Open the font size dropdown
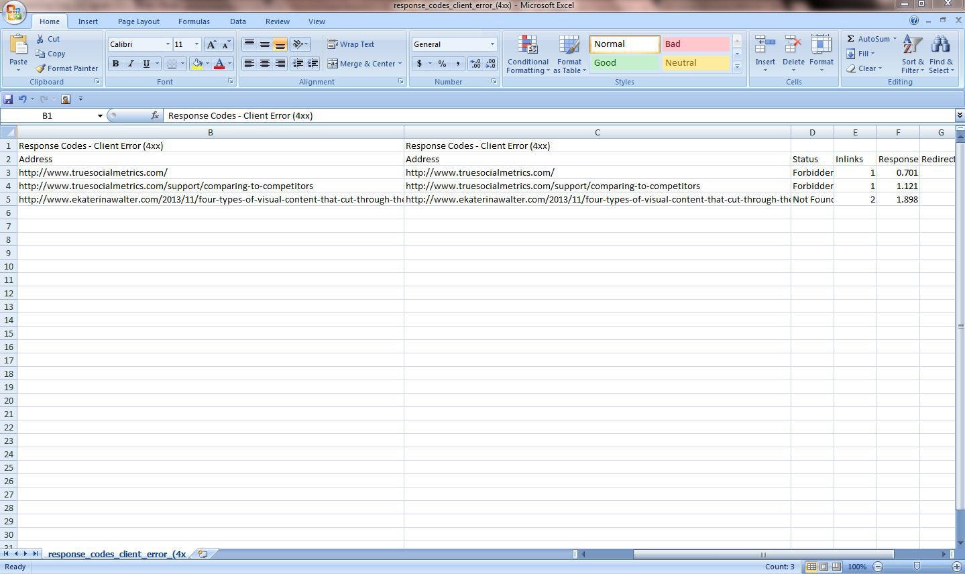The height and width of the screenshot is (574, 965). pyautogui.click(x=196, y=44)
